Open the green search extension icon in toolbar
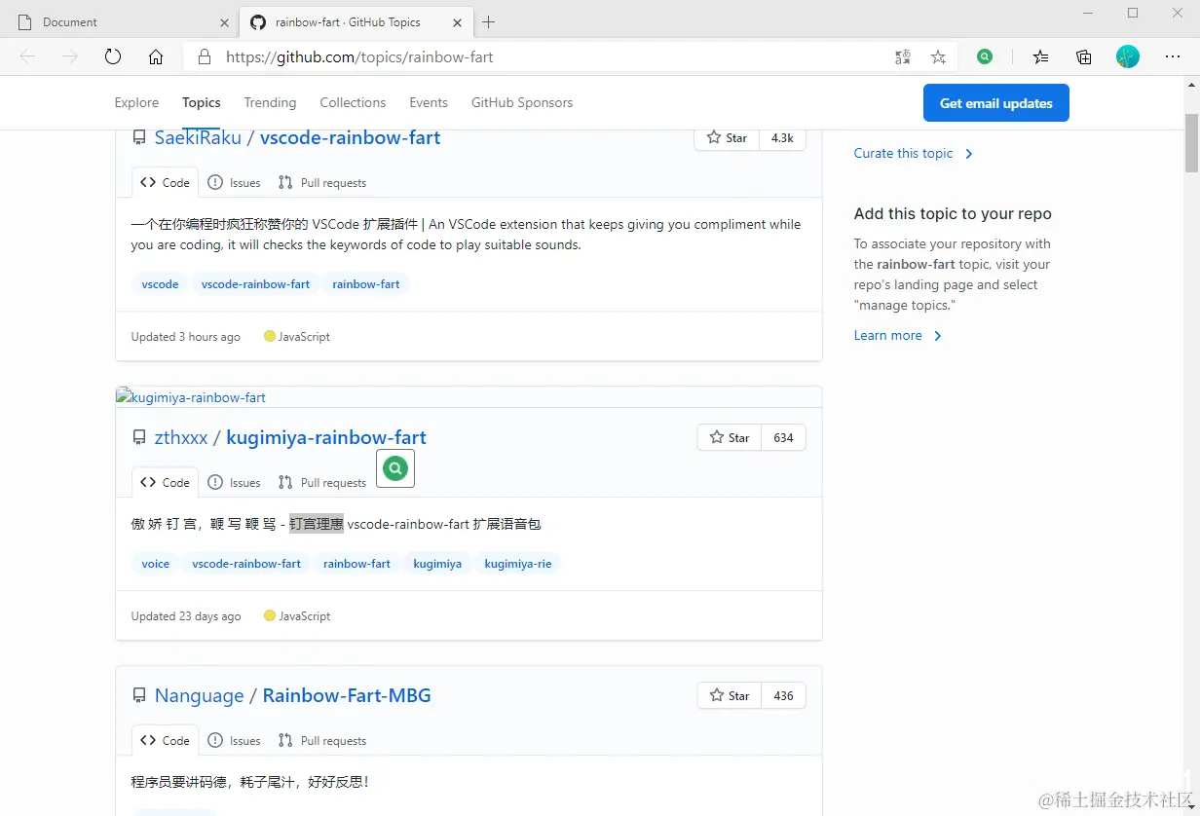 click(986, 57)
